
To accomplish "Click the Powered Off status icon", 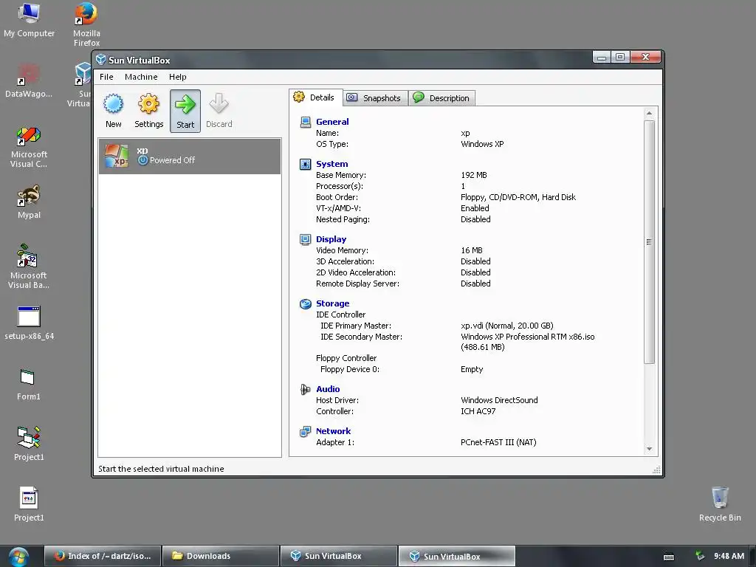I will [x=142, y=160].
